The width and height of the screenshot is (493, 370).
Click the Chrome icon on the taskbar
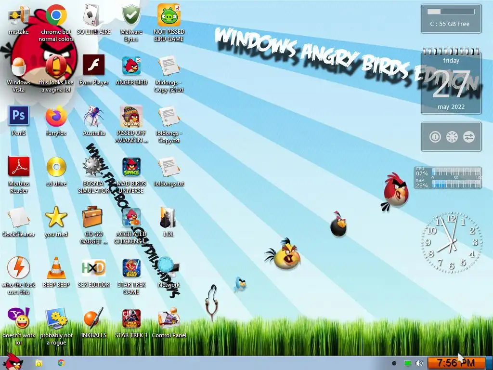pos(61,363)
